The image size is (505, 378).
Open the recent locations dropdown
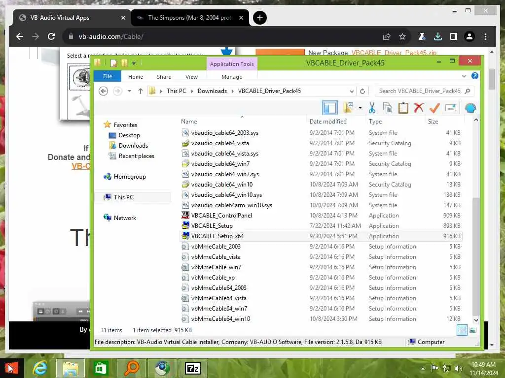(x=129, y=91)
